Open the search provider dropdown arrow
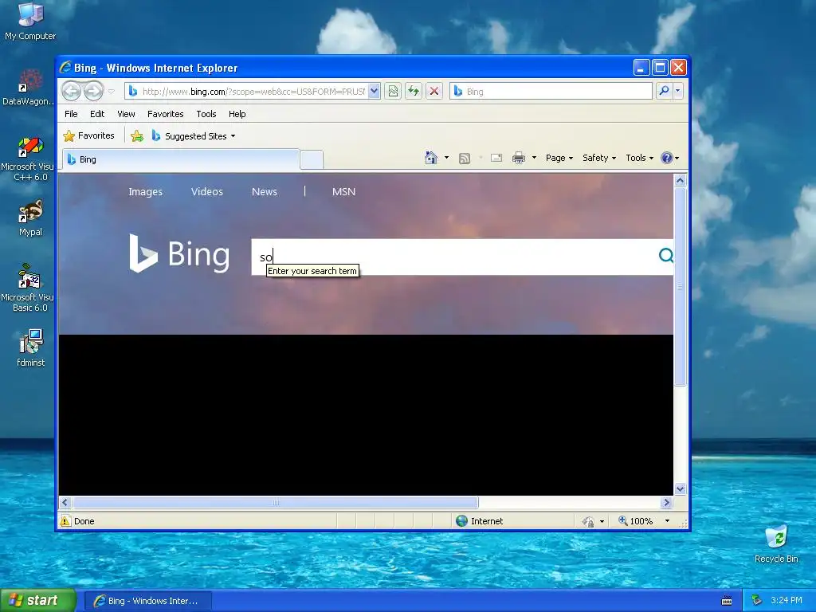This screenshot has width=816, height=612. point(677,91)
